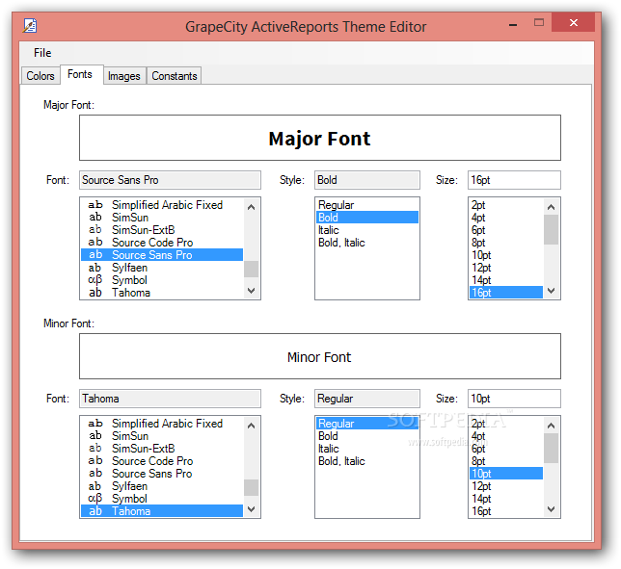
Task: Switch to the Colors tab
Action: coord(40,75)
